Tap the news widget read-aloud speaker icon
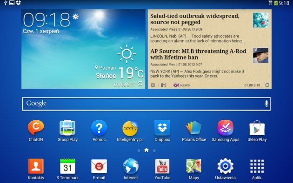The height and width of the screenshot is (183, 293). (164, 85)
